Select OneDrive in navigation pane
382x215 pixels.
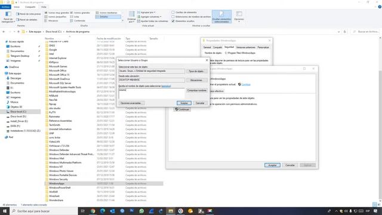coord(14,67)
